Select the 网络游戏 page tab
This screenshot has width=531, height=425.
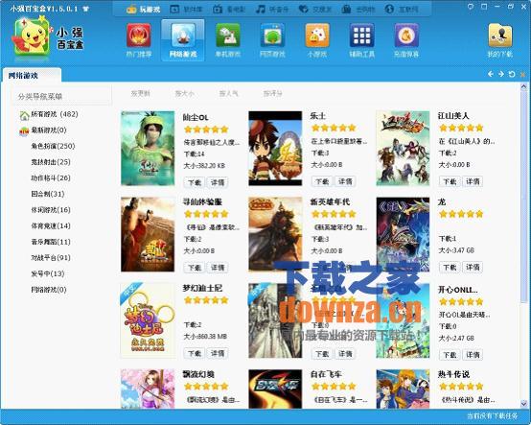32,75
